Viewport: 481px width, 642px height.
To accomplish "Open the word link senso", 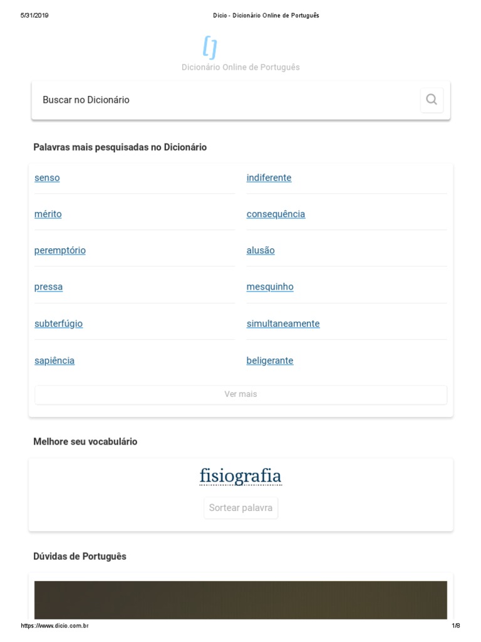I will point(47,177).
